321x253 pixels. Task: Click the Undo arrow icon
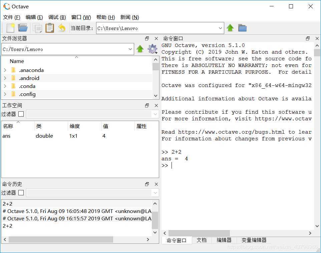[x=62, y=28]
